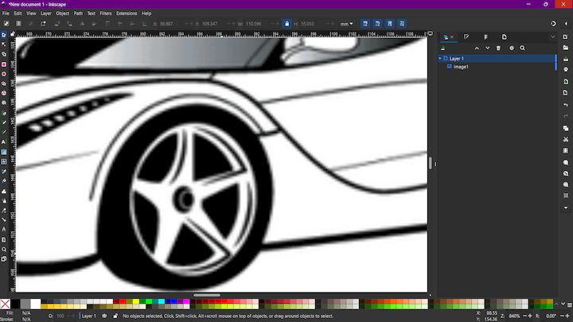
Task: Select the 3D Box tool
Action: 4,93
